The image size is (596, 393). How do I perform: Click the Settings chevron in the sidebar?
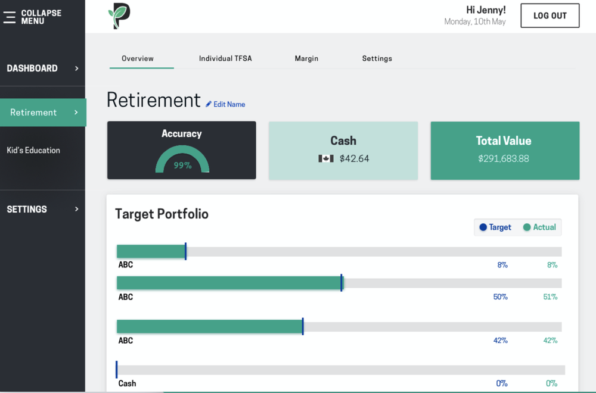[76, 209]
